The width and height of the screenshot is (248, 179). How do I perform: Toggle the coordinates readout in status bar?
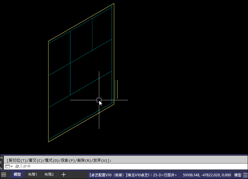[x=207, y=175]
